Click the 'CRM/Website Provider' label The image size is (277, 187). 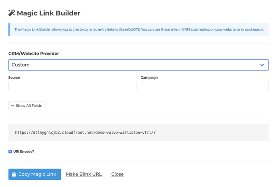pos(34,54)
